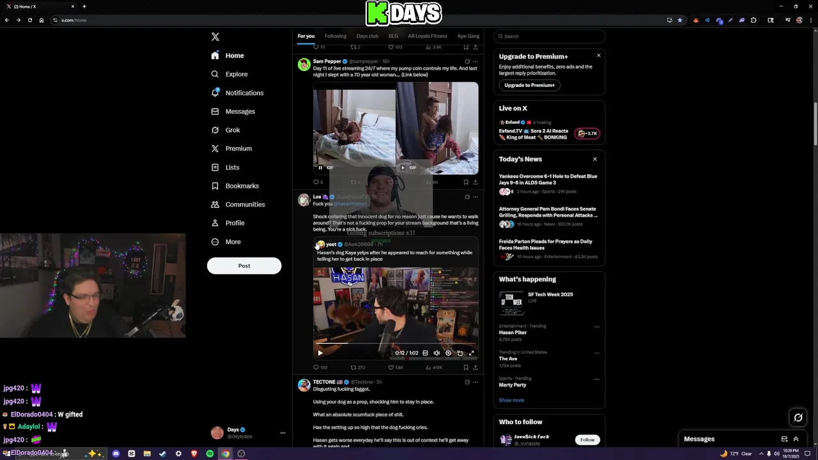Expand the More menu in sidebar
This screenshot has height=460, width=818.
[226, 241]
